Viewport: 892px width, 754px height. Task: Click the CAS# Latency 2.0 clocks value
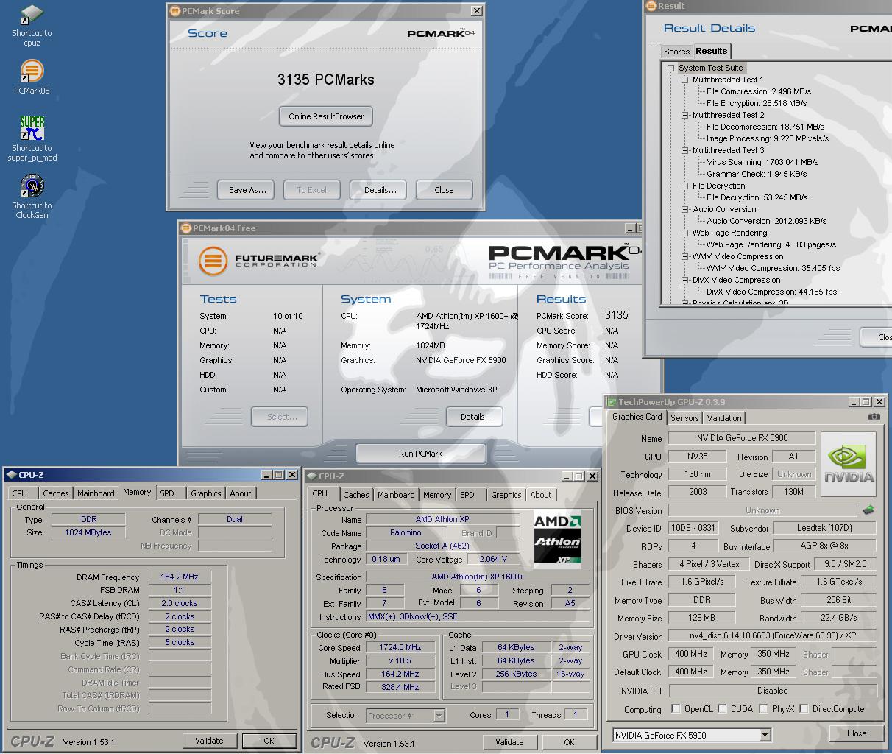180,603
